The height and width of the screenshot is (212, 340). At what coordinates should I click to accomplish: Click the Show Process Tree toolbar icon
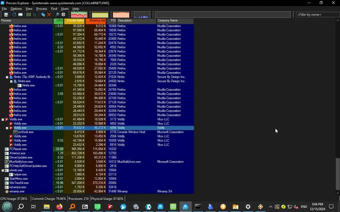[x=35, y=15]
